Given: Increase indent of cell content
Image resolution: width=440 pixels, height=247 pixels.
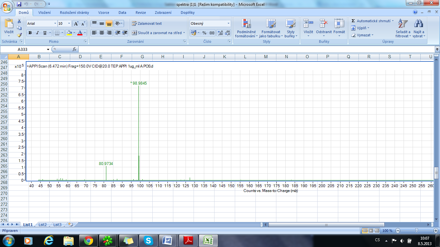Looking at the screenshot, I should 125,33.
